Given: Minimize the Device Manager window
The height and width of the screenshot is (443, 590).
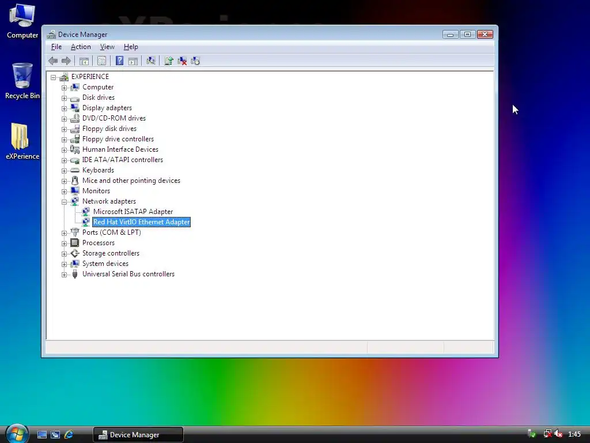Looking at the screenshot, I should (x=450, y=34).
